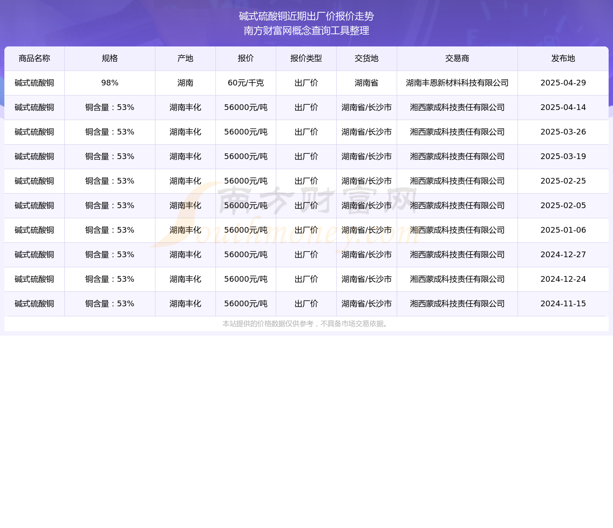Click the 交易商 column header

pyautogui.click(x=457, y=59)
